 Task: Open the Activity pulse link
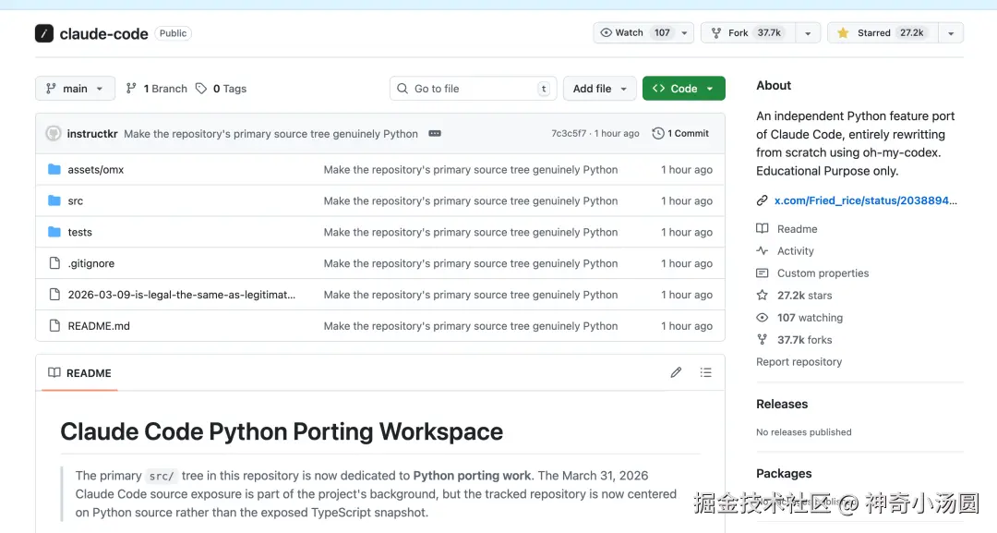(x=795, y=251)
